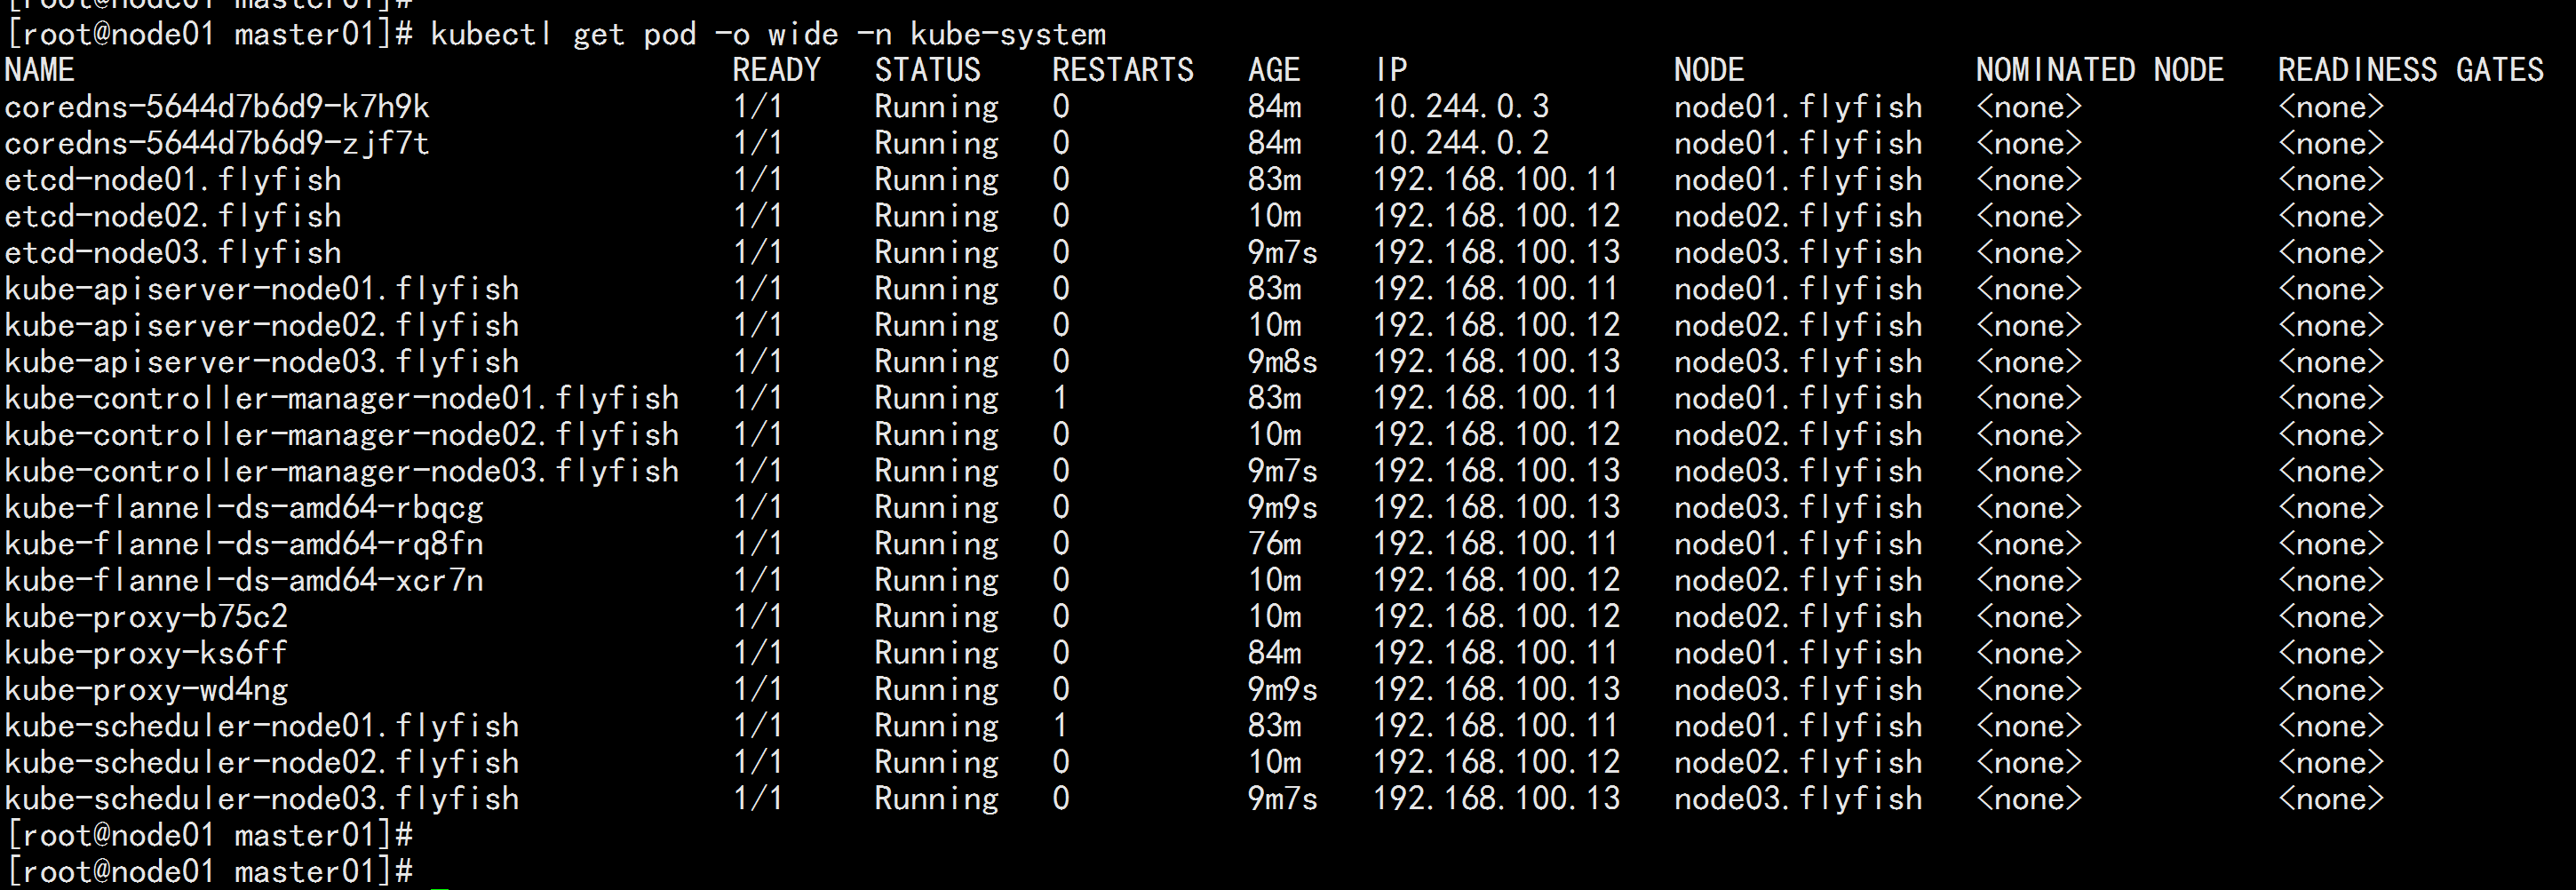Click Running status of kube-proxy-b75c2
Screen dimensions: 2576x890
tap(936, 616)
